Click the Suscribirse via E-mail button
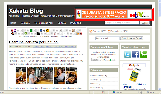The image size is (161, 94). click(132, 38)
